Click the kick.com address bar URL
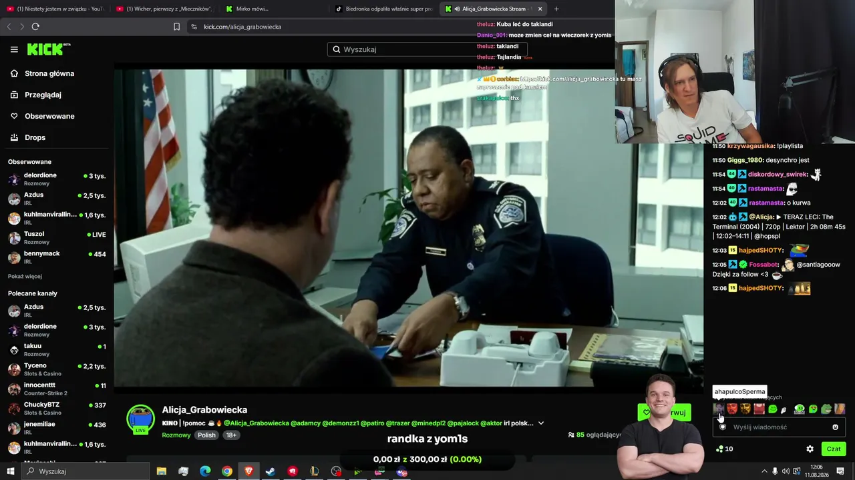The height and width of the screenshot is (480, 855). [x=242, y=27]
